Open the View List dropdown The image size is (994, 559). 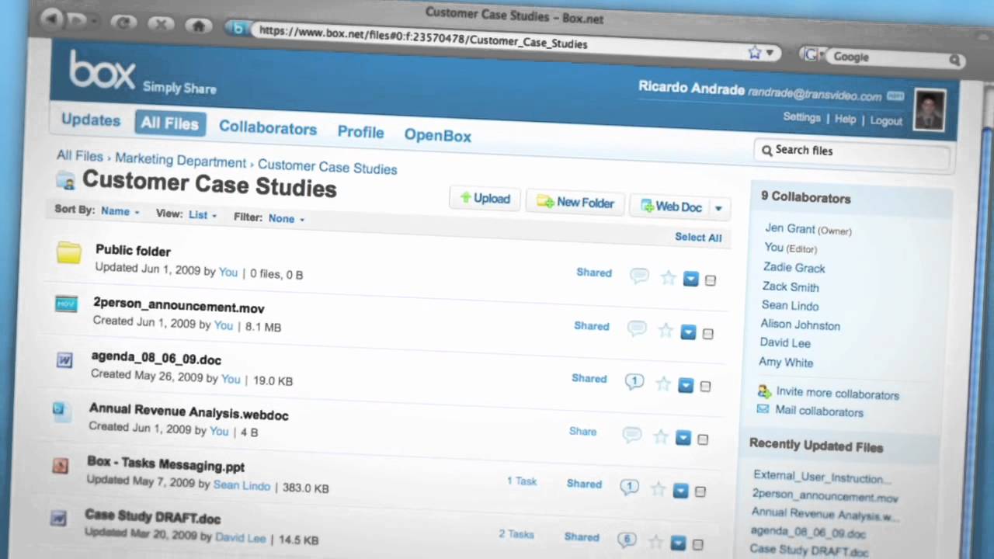pyautogui.click(x=202, y=215)
